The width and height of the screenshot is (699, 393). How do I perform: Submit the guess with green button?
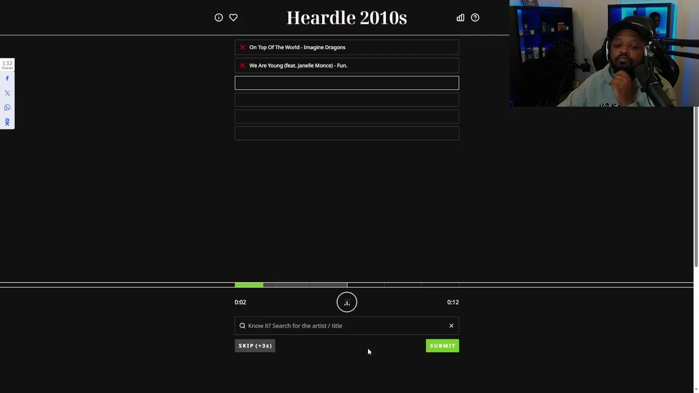(x=442, y=346)
